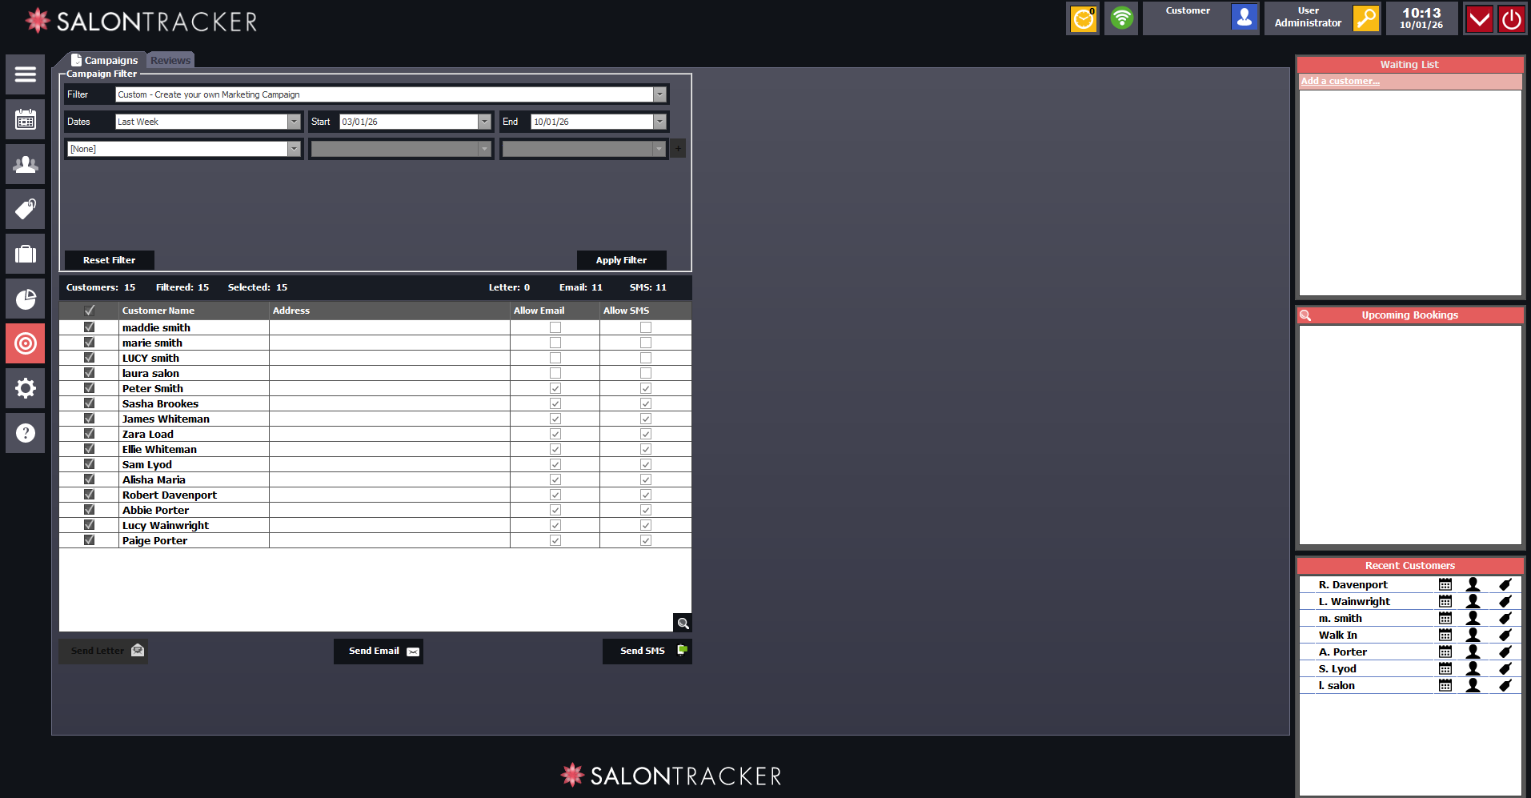Toggle Allow SMS for Zara Load
This screenshot has width=1531, height=798.
coord(644,434)
